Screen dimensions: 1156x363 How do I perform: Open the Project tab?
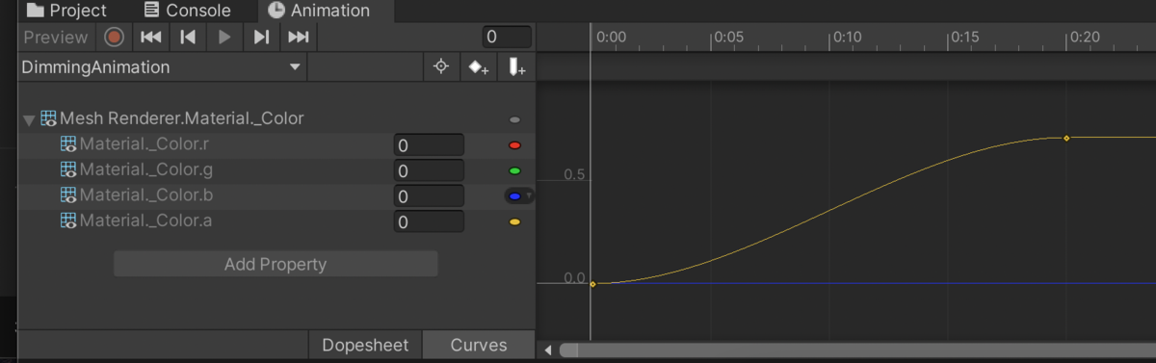pyautogui.click(x=66, y=11)
